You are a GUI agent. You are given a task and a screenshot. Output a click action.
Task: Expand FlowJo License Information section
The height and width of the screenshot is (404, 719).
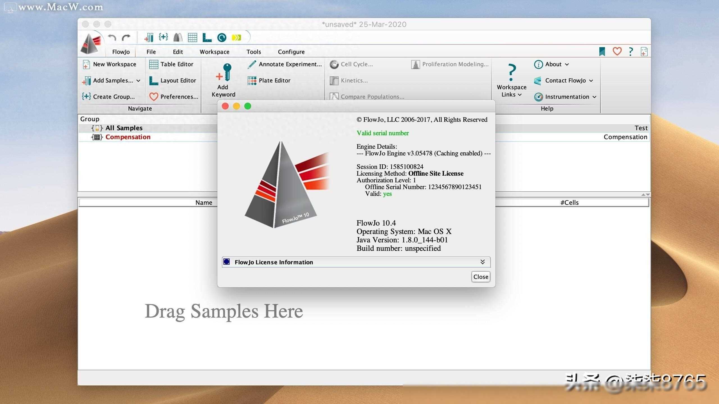point(483,262)
